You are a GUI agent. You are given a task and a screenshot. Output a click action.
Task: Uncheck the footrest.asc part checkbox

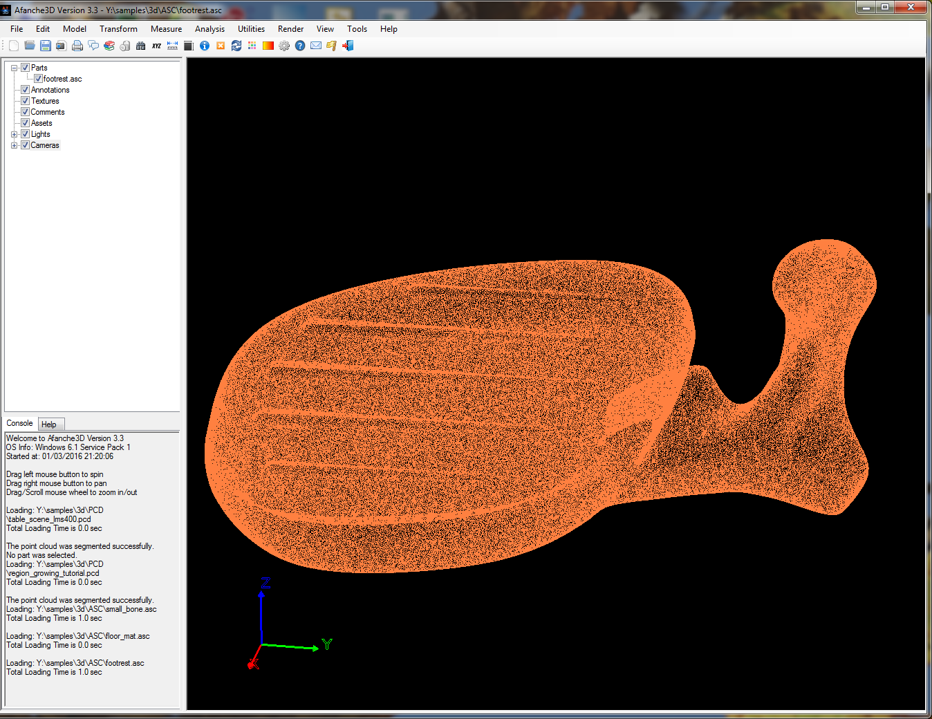click(38, 79)
